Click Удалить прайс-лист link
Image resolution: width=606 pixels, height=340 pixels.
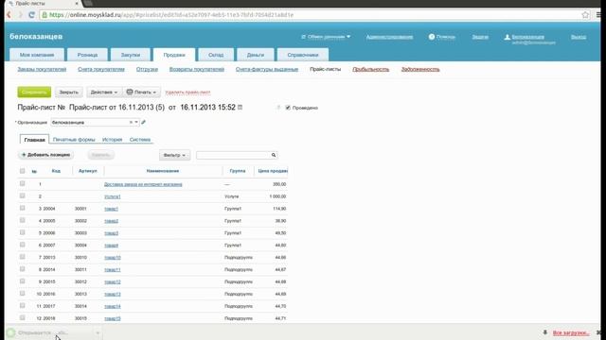187,93
